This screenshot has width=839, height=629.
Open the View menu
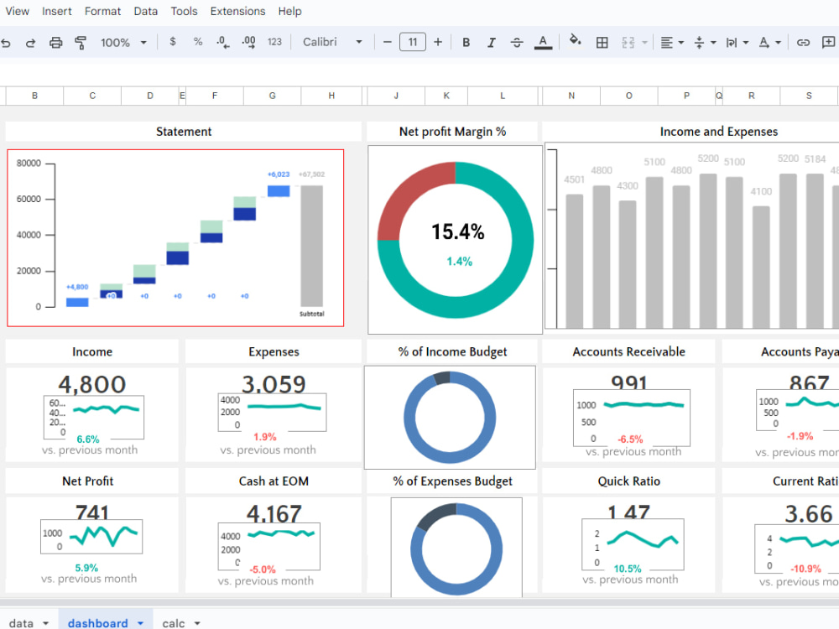click(x=17, y=11)
